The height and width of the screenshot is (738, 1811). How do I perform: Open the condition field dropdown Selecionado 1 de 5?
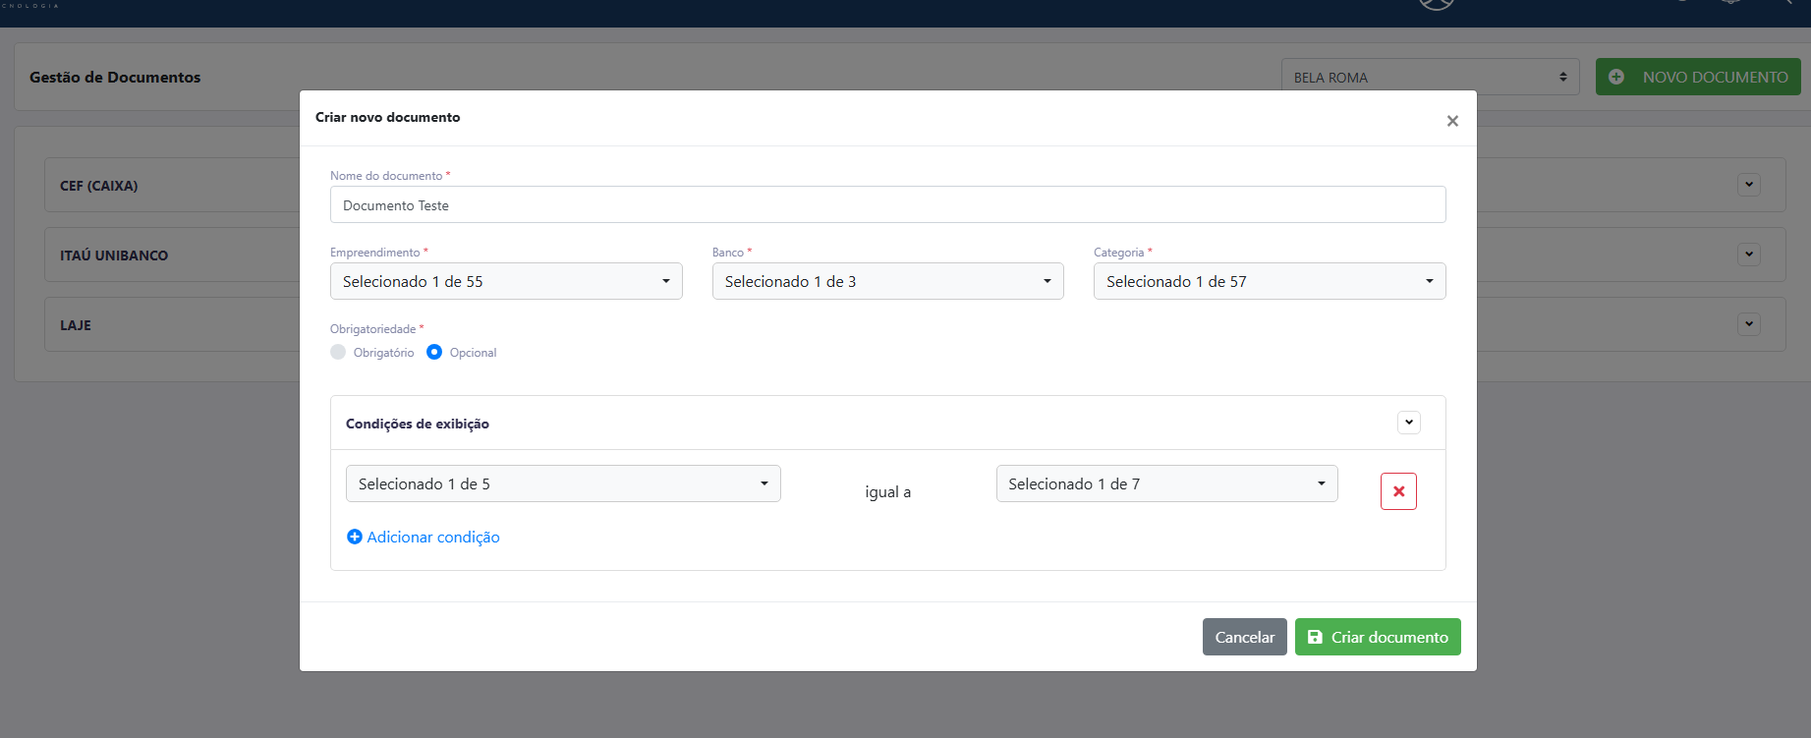pyautogui.click(x=563, y=483)
